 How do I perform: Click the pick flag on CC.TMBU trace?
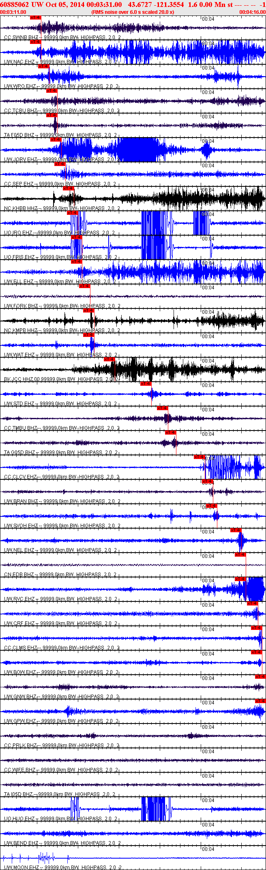(163, 408)
